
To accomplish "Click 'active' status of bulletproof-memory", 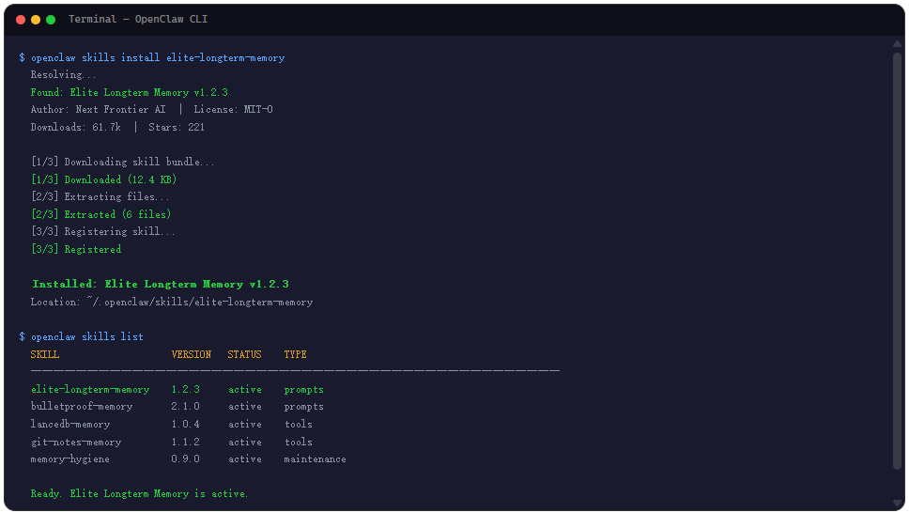I will coord(245,406).
